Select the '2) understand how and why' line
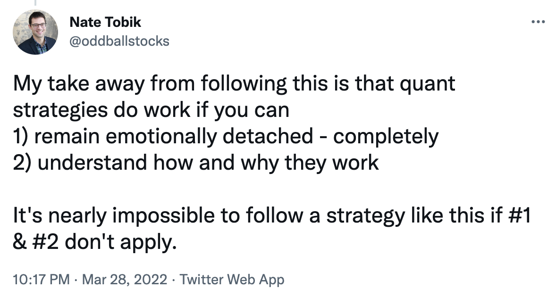Image resolution: width=556 pixels, height=297 pixels. [196, 163]
